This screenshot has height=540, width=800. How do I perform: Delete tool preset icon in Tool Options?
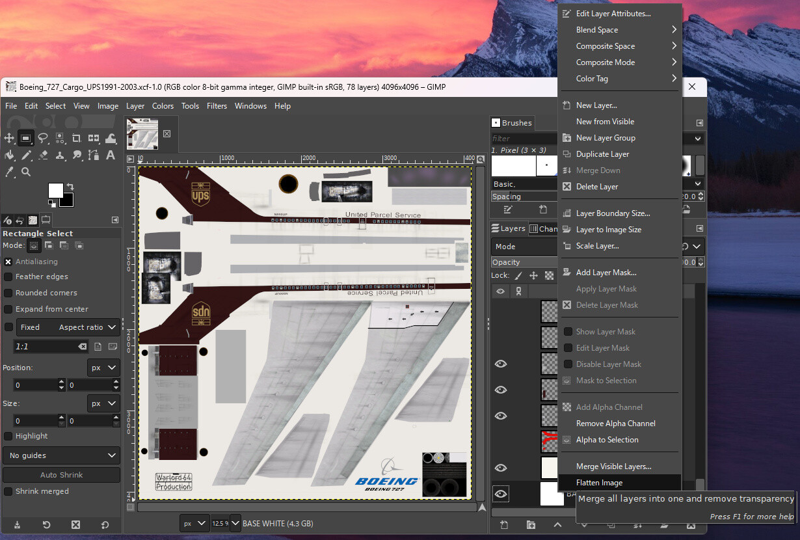point(75,524)
